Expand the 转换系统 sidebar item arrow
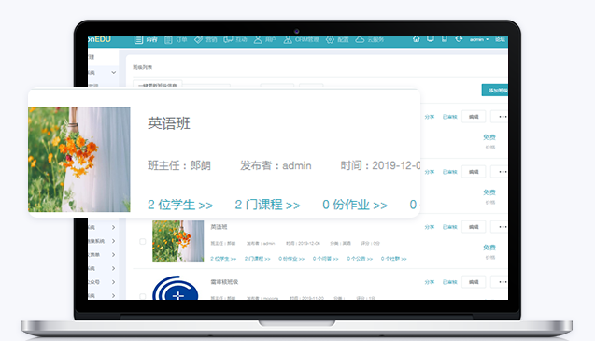Screen dimensions: 595x341 point(113,241)
